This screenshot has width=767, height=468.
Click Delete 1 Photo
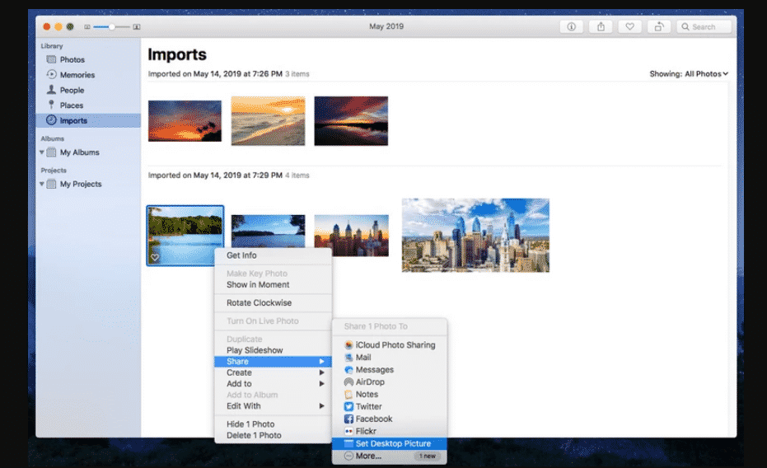tap(254, 435)
